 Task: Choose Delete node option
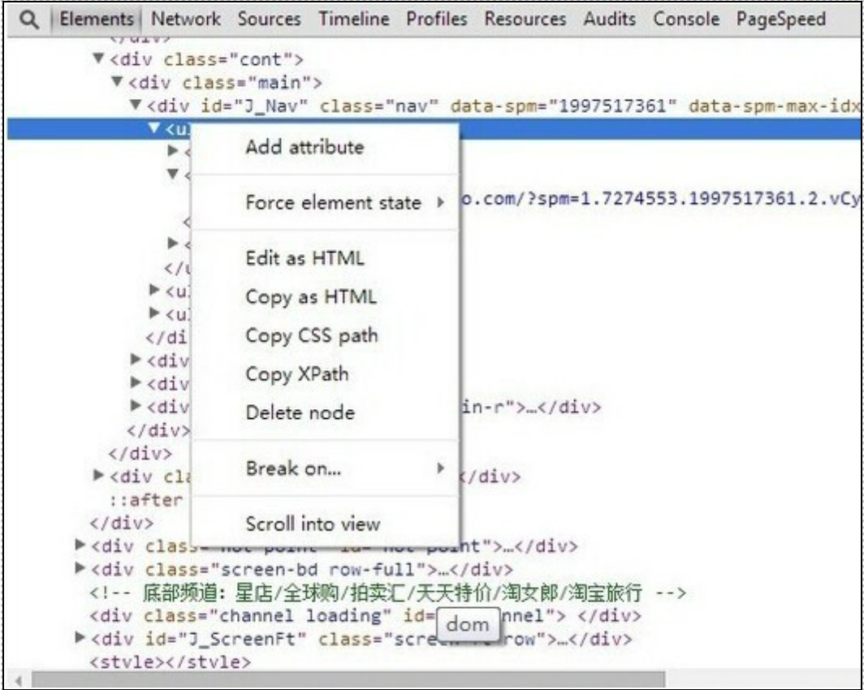pos(300,413)
